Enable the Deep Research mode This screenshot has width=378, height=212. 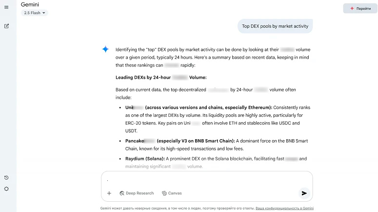pyautogui.click(x=137, y=193)
